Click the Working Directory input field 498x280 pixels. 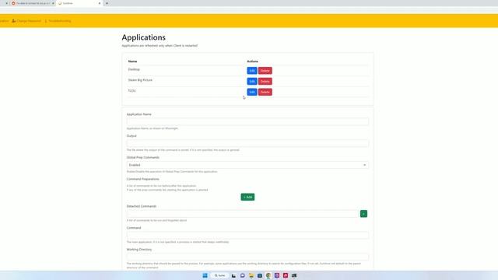[x=247, y=257]
